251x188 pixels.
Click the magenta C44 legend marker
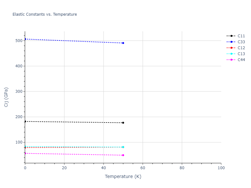click(x=231, y=60)
